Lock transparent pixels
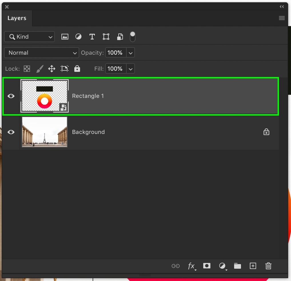 [27, 69]
